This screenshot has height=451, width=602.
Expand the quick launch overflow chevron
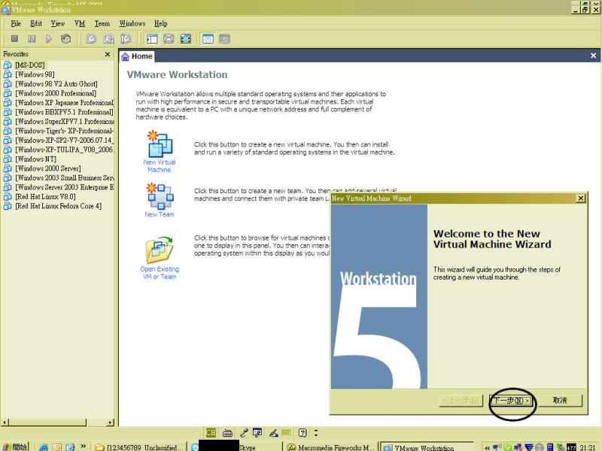coord(83,446)
